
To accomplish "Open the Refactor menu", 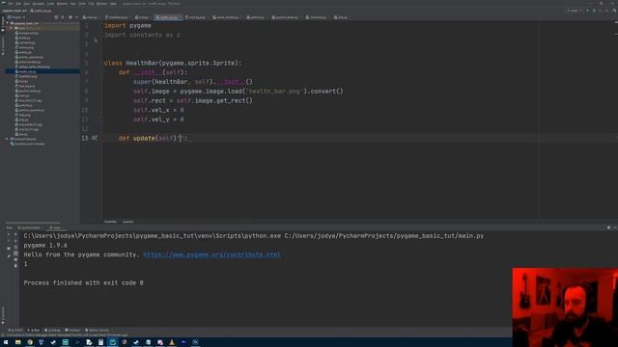I will click(62, 4).
